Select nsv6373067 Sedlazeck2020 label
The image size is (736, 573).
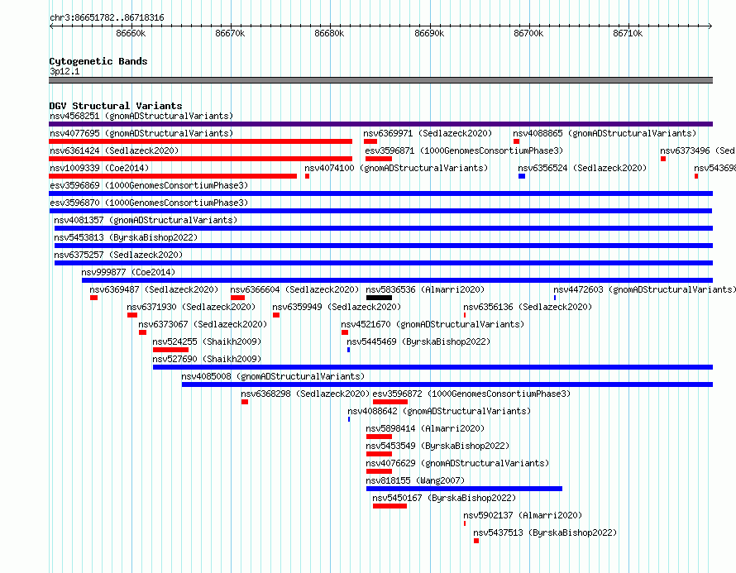click(x=203, y=324)
